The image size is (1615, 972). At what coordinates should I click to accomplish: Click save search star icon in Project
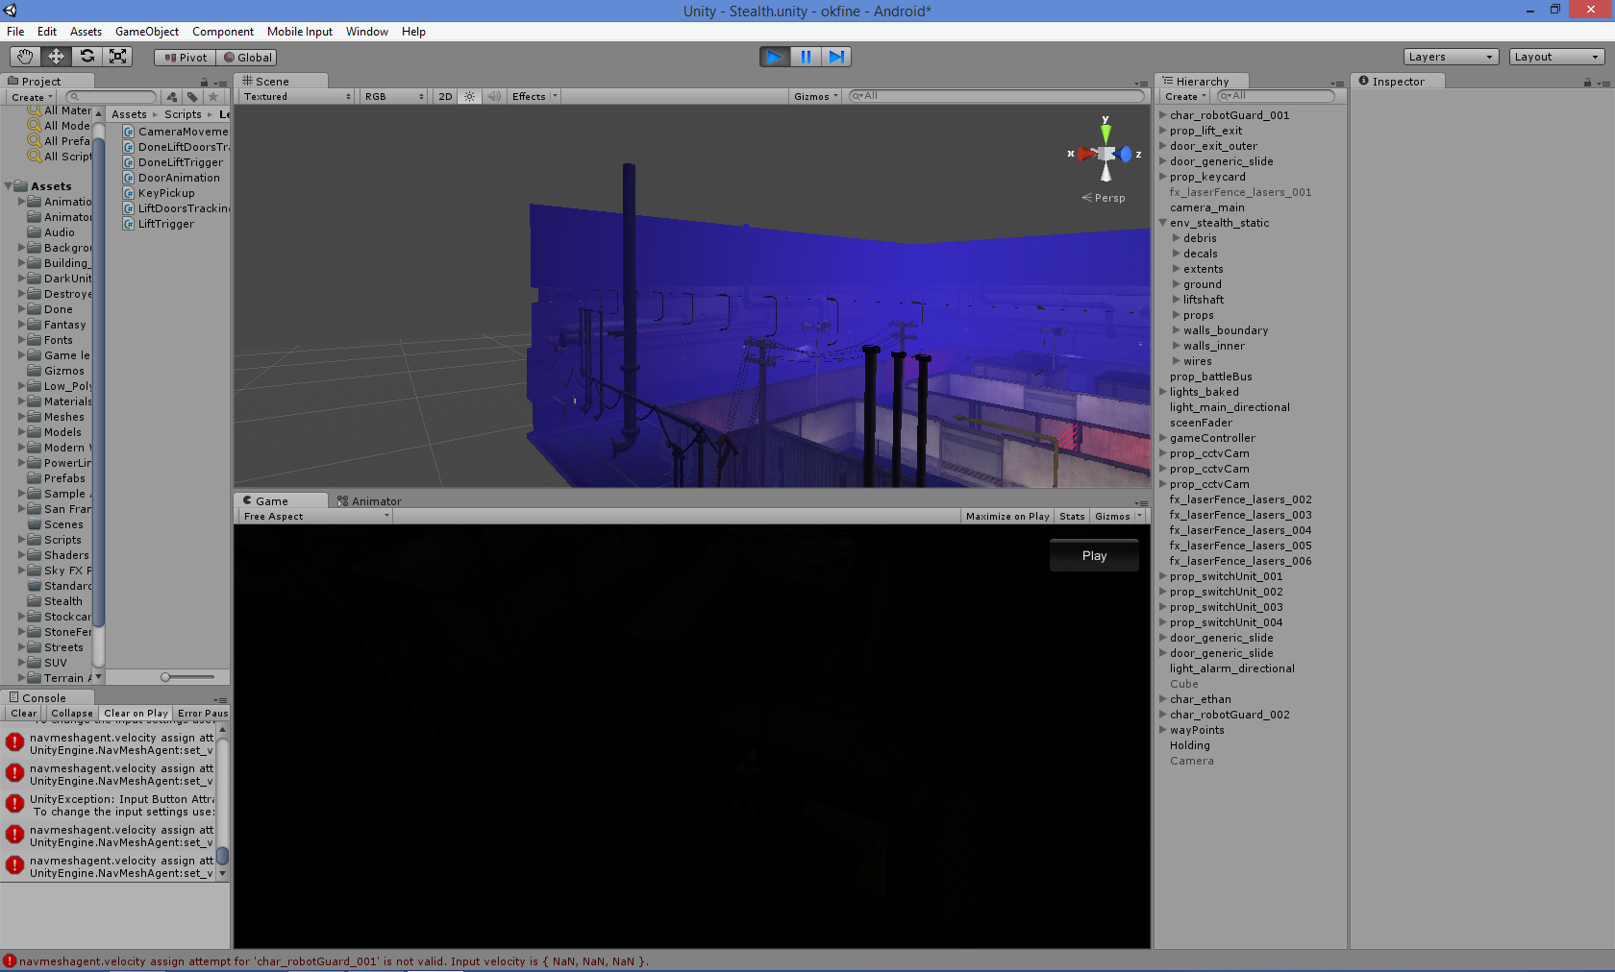[213, 97]
